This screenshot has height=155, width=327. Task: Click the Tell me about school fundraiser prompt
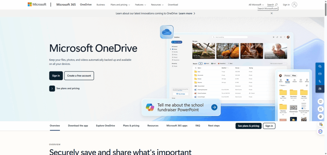coord(180,107)
